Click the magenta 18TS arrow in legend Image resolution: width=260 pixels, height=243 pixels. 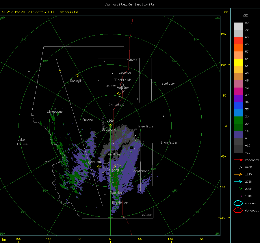[238, 196]
